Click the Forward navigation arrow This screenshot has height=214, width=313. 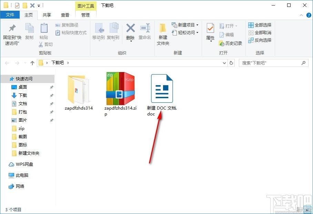click(x=17, y=63)
